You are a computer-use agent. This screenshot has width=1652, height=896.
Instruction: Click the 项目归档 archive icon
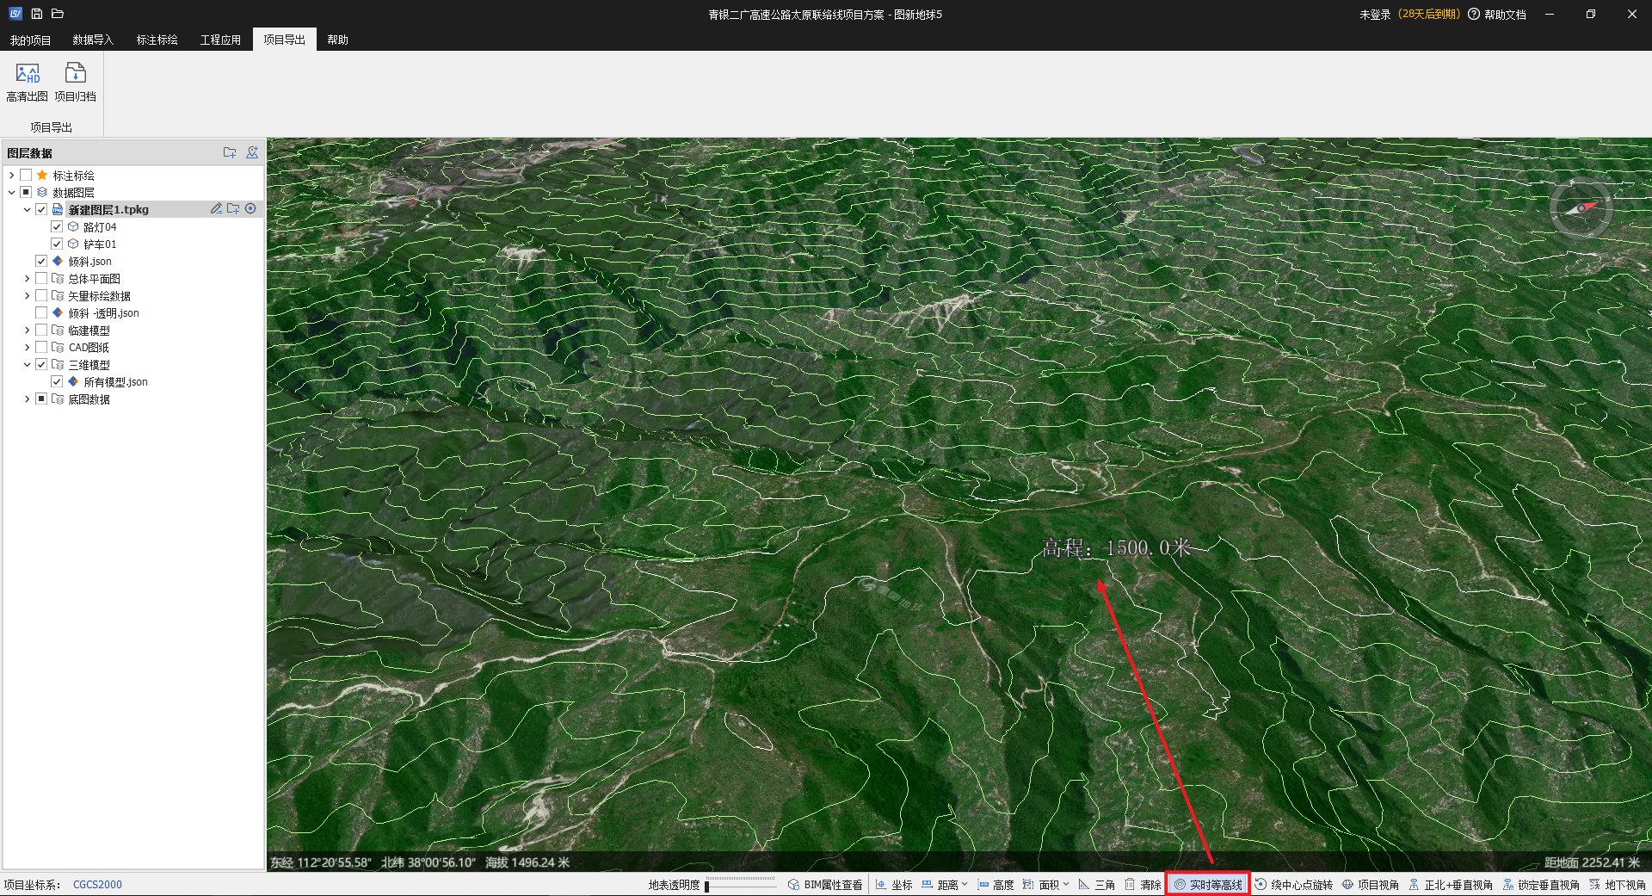(76, 74)
